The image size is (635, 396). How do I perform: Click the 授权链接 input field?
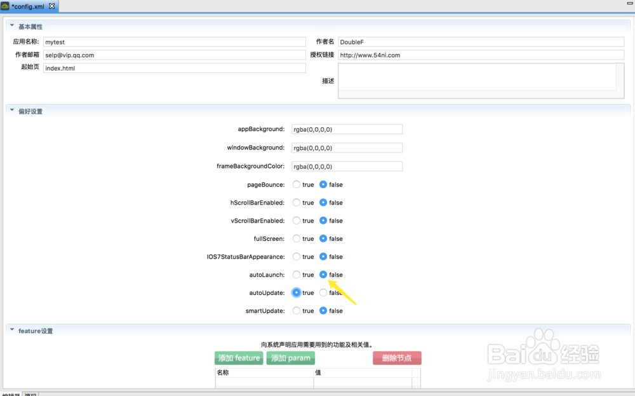[481, 55]
